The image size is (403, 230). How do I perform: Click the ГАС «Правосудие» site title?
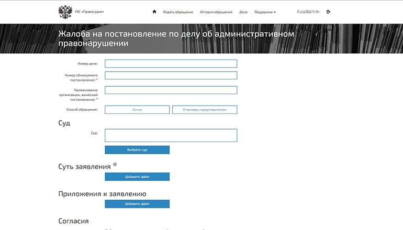89,11
